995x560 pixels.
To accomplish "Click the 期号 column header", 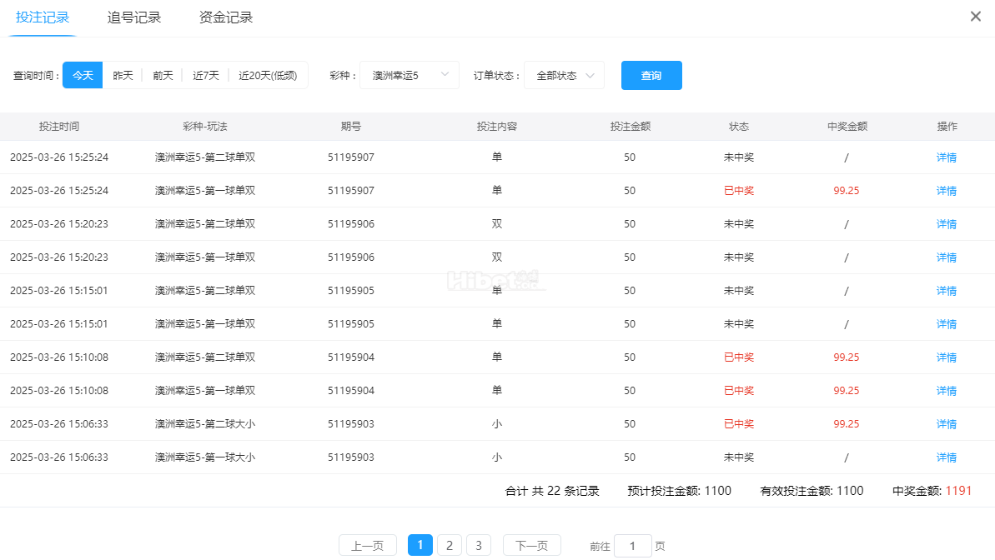I will [x=351, y=126].
